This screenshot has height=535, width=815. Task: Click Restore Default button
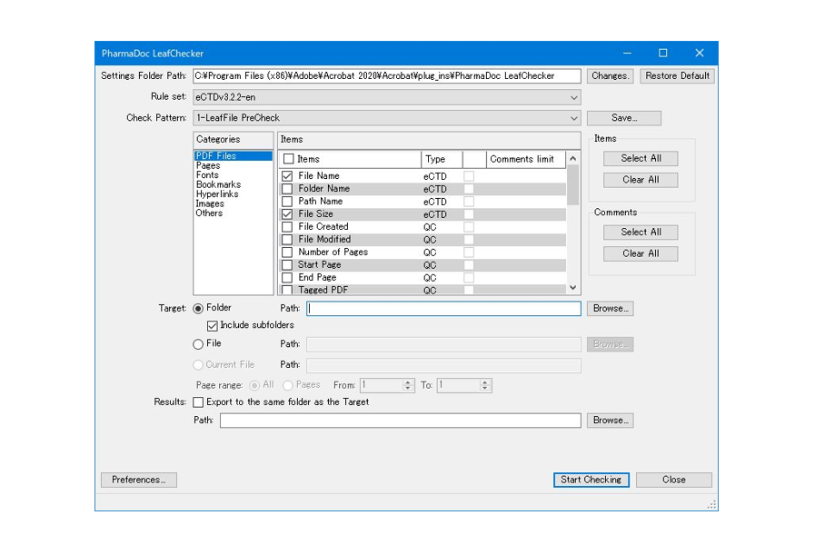click(677, 75)
